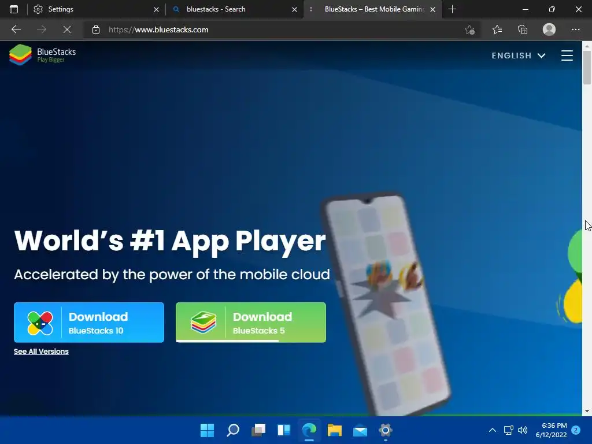Click the scrollbar down arrow
The height and width of the screenshot is (444, 592).
pyautogui.click(x=587, y=411)
